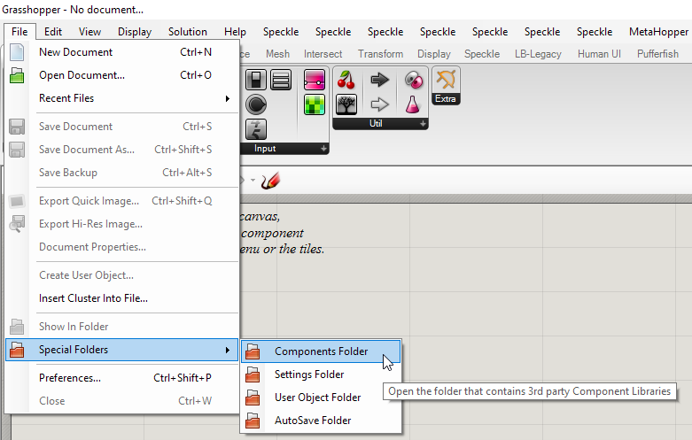Click the User Object Folder icon
692x440 pixels.
pos(253,398)
